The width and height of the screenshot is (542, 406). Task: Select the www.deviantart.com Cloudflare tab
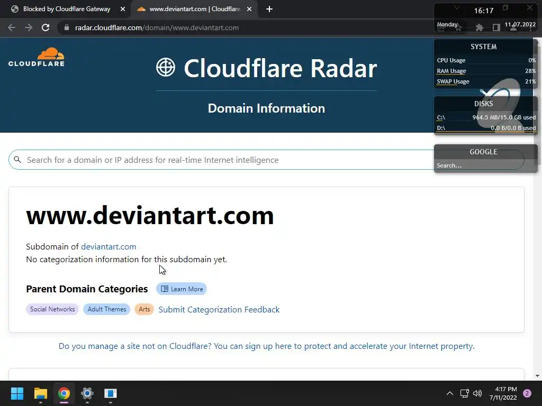(194, 10)
